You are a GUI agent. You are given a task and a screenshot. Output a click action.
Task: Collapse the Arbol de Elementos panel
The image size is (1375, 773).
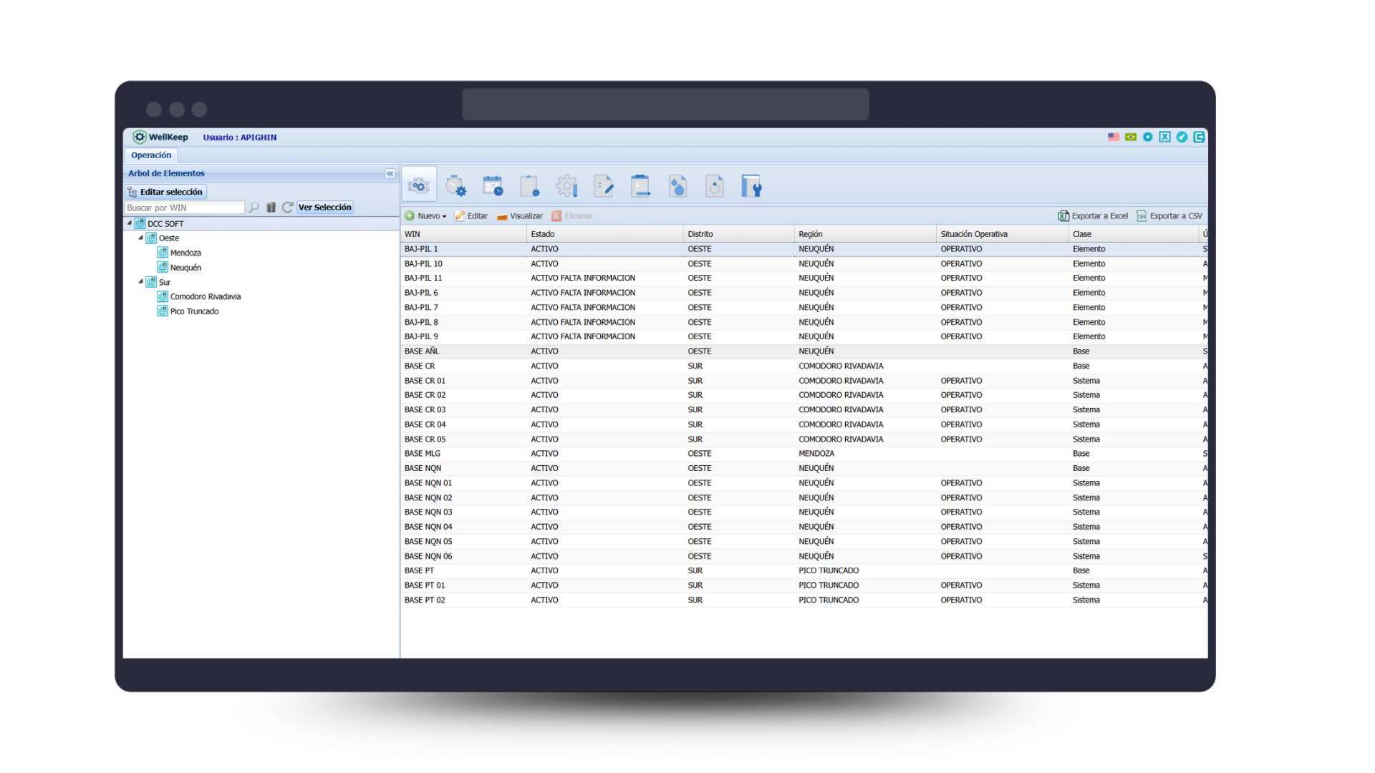[390, 174]
